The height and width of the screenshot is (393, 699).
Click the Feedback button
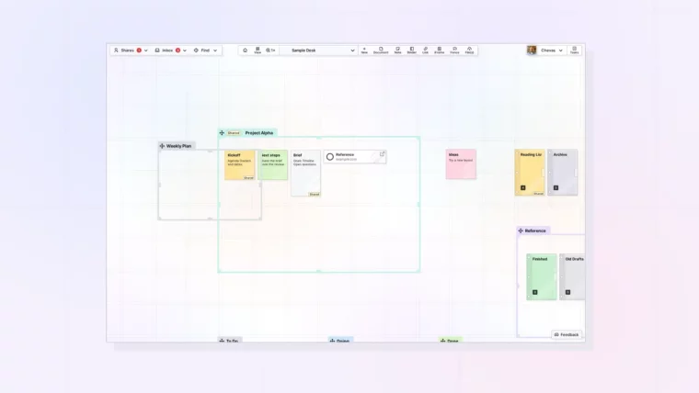[x=567, y=335]
